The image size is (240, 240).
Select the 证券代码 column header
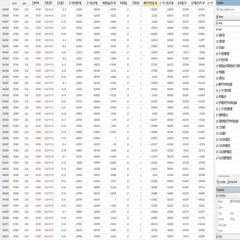(x=36, y=3)
